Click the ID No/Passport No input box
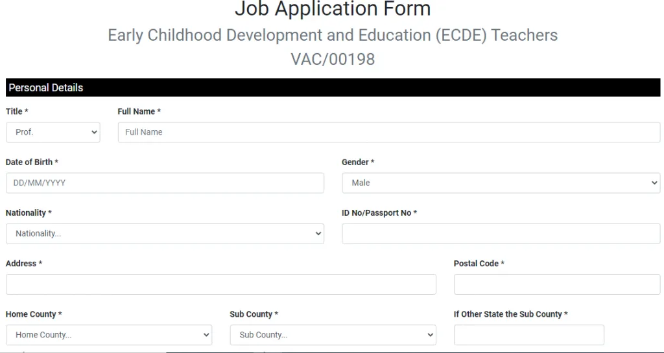 501,234
